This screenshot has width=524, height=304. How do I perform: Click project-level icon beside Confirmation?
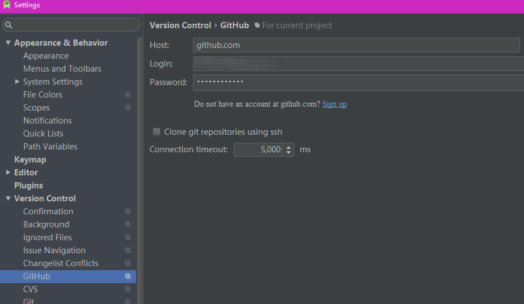[128, 212]
